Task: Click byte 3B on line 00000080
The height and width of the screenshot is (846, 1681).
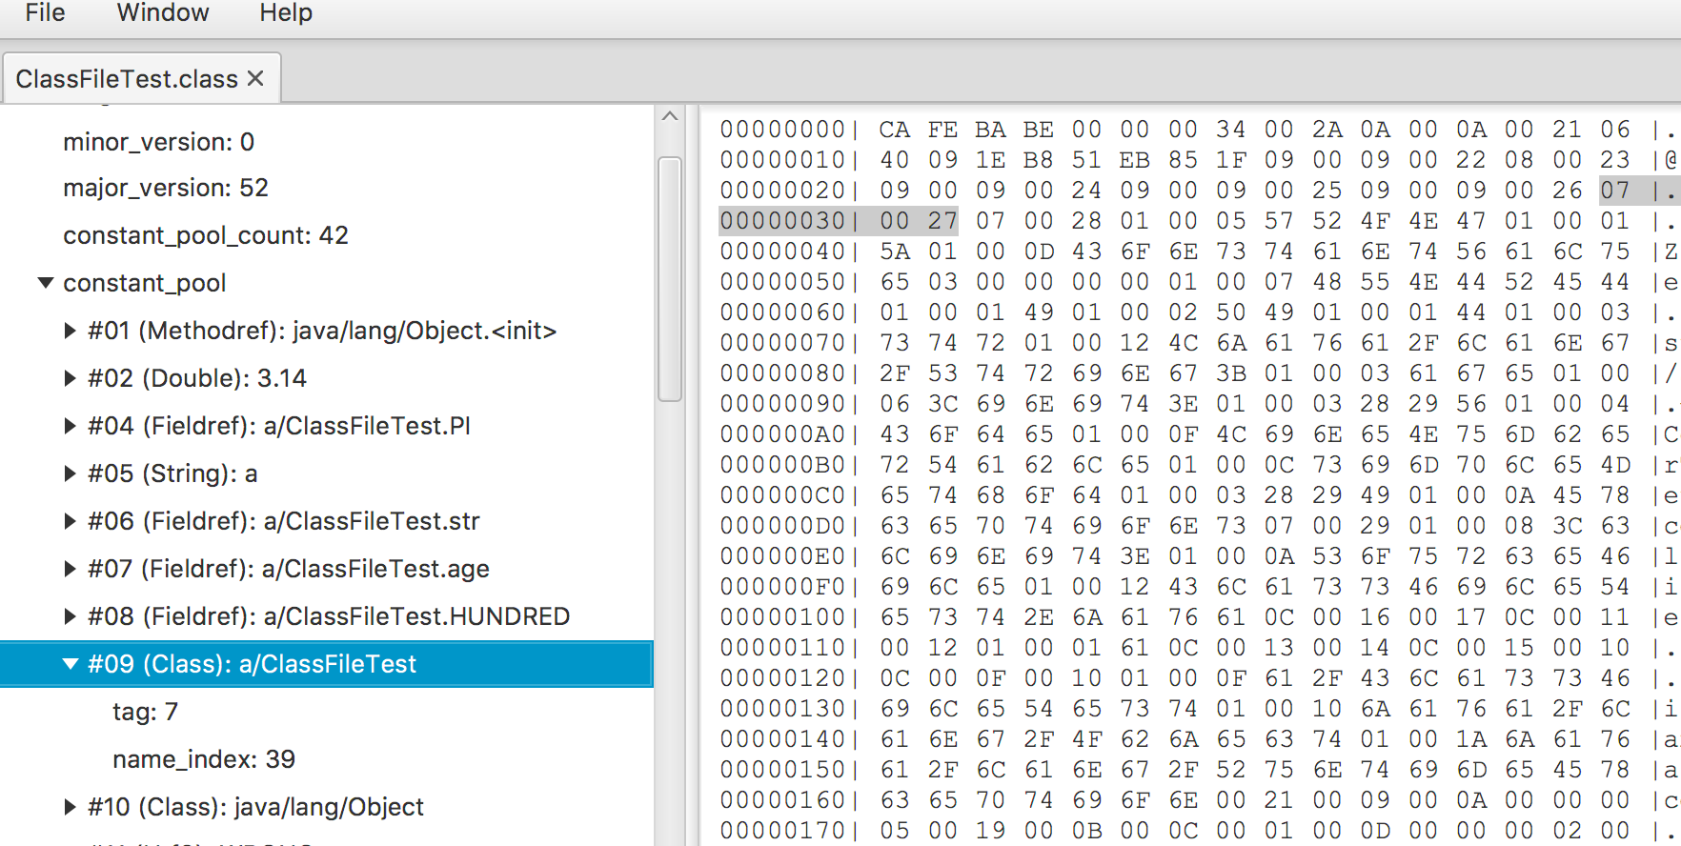Action: [x=1230, y=373]
